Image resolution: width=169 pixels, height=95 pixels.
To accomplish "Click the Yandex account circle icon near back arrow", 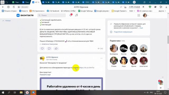I will (x=8, y=7).
